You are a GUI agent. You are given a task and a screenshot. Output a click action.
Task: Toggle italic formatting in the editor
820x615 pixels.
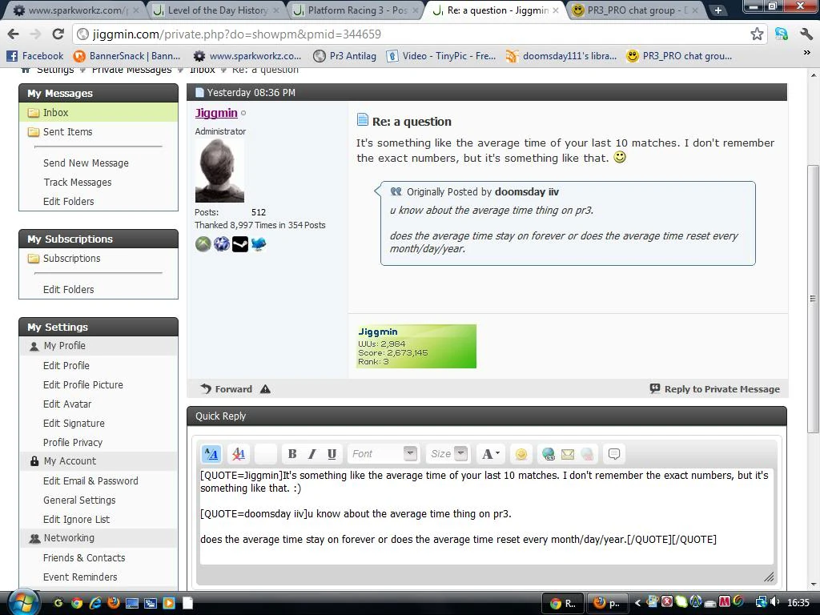click(x=312, y=454)
